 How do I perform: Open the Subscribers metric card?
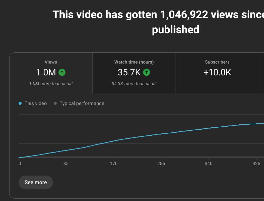217,73
